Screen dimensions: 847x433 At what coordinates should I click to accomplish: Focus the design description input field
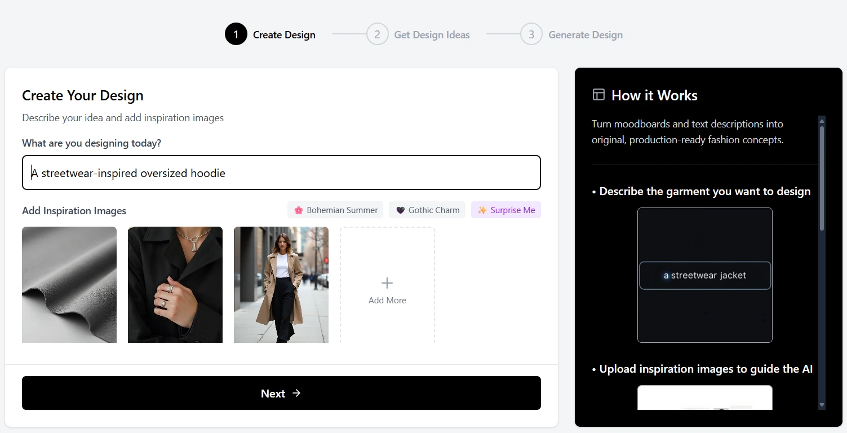281,173
